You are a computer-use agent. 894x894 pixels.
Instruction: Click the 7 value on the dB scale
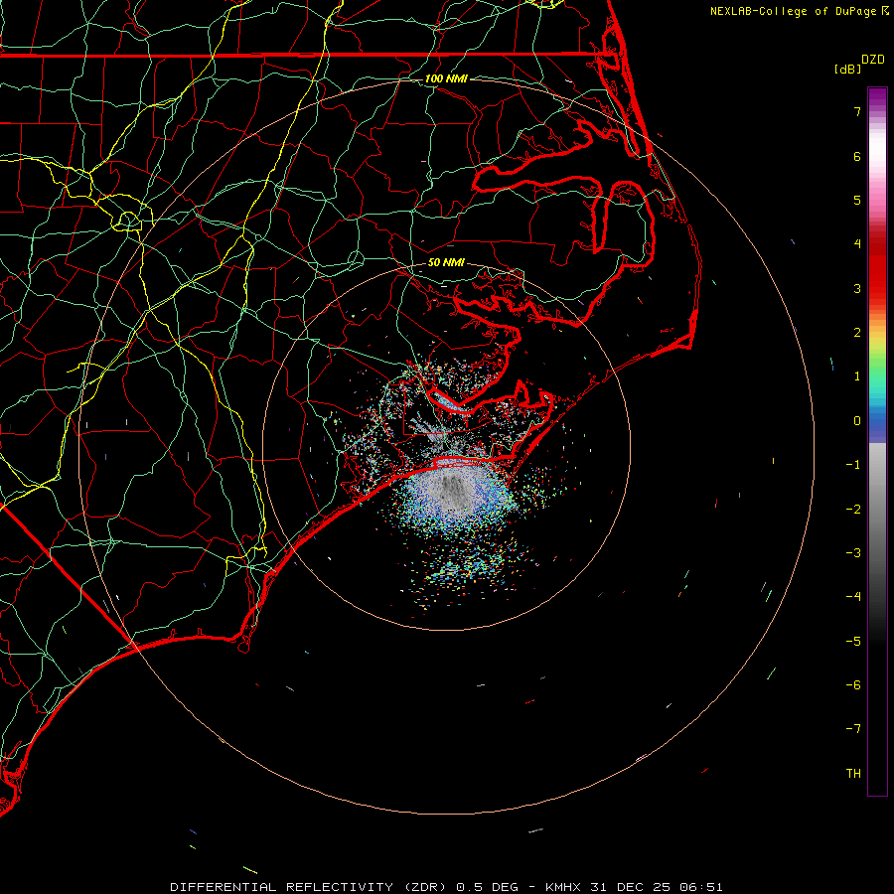point(856,112)
